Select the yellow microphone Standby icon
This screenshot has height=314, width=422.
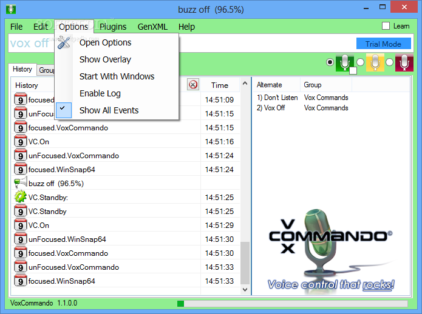pyautogui.click(x=375, y=62)
